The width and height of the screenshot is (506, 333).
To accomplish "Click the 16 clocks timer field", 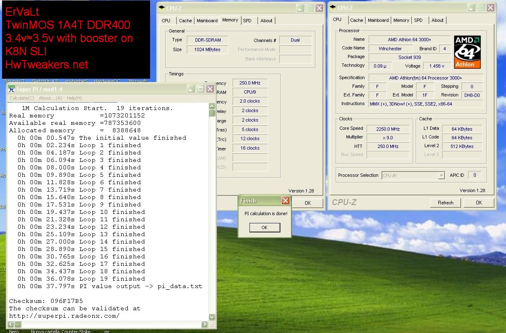I will pyautogui.click(x=250, y=148).
